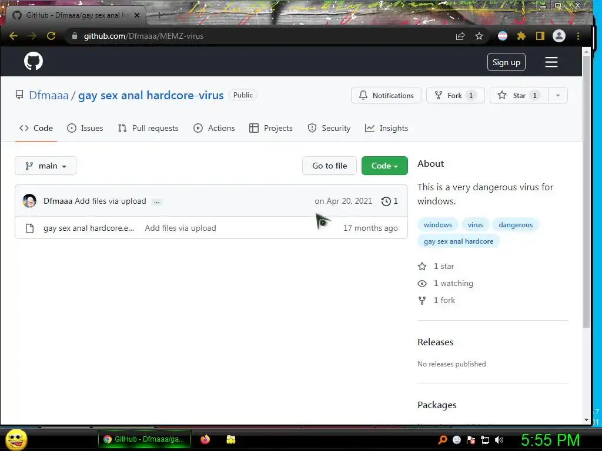Click the Sign up button
602x451 pixels.
506,62
